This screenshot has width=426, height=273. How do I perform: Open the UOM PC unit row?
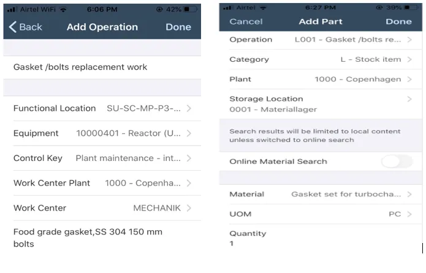coord(320,214)
